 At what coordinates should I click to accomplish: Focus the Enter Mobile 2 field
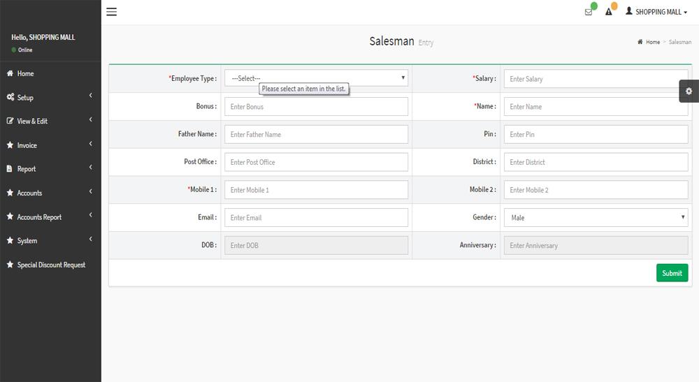(596, 190)
